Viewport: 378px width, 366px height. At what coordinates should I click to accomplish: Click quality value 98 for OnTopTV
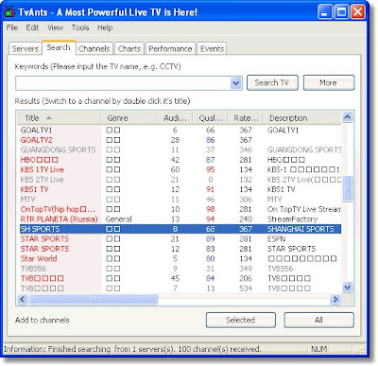coord(211,209)
